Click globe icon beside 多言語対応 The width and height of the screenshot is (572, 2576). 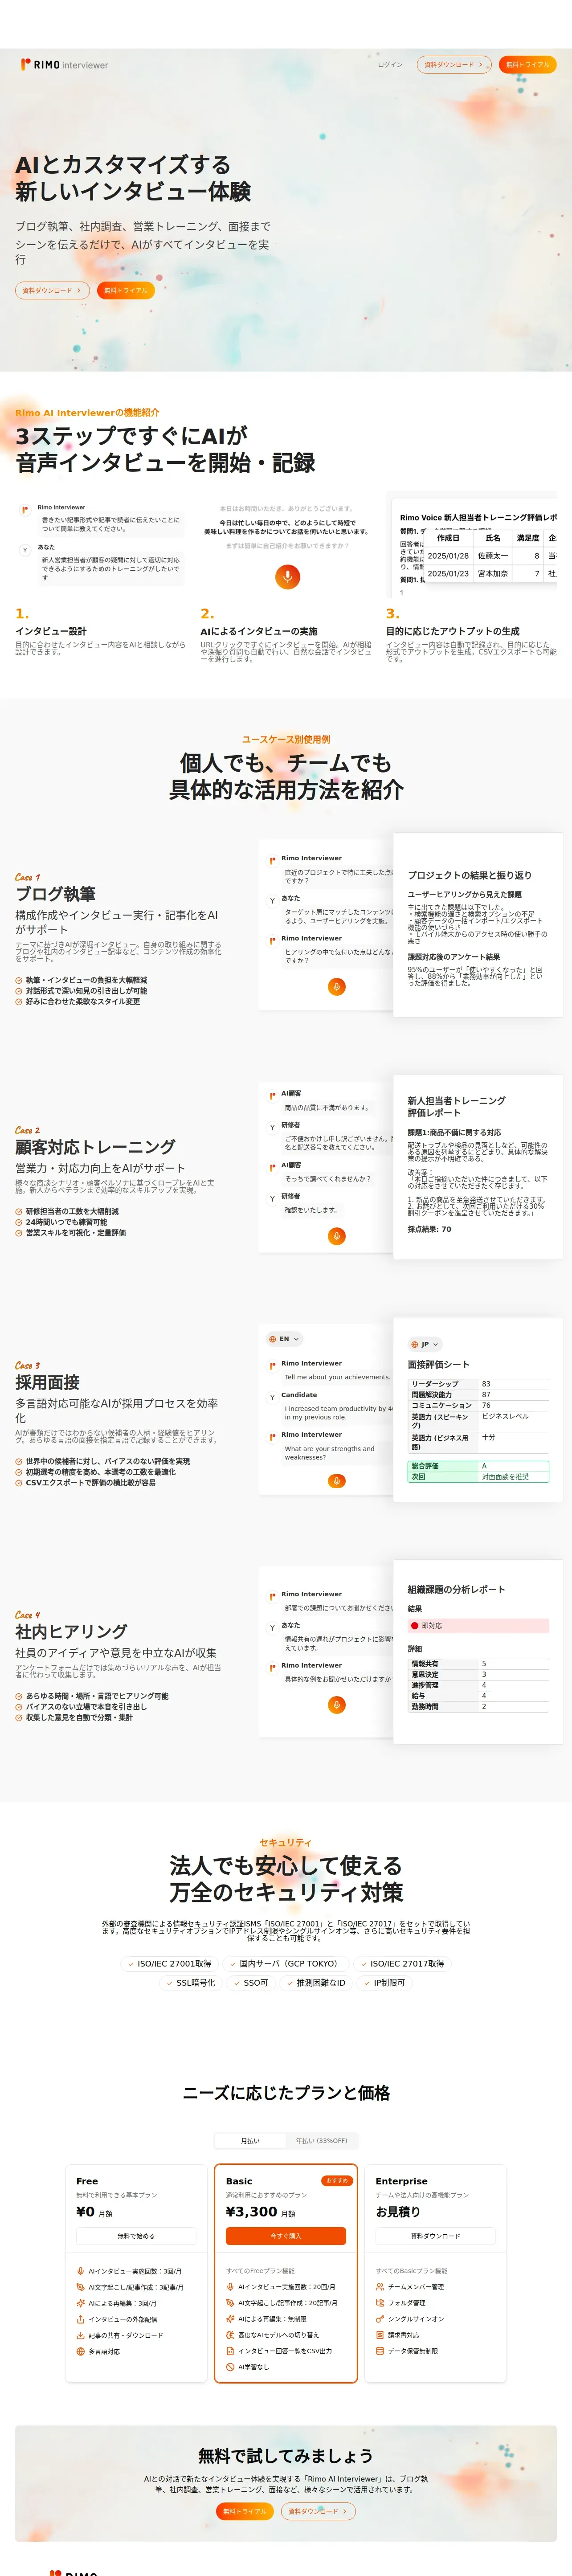click(x=80, y=2351)
